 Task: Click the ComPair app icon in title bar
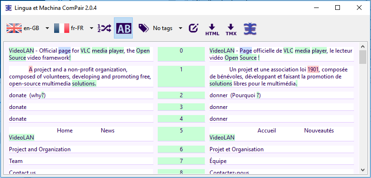click(8, 8)
